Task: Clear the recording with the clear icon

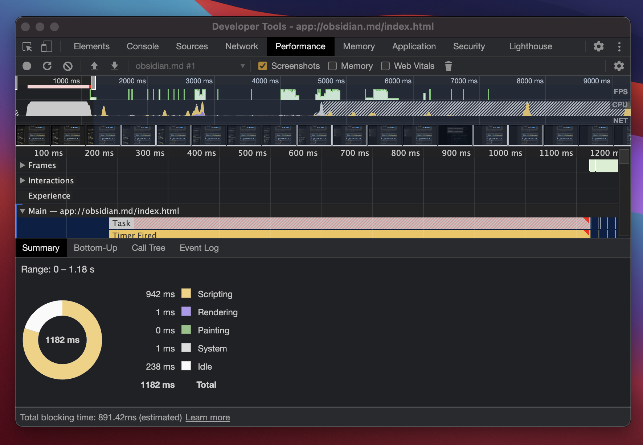Action: coord(68,66)
